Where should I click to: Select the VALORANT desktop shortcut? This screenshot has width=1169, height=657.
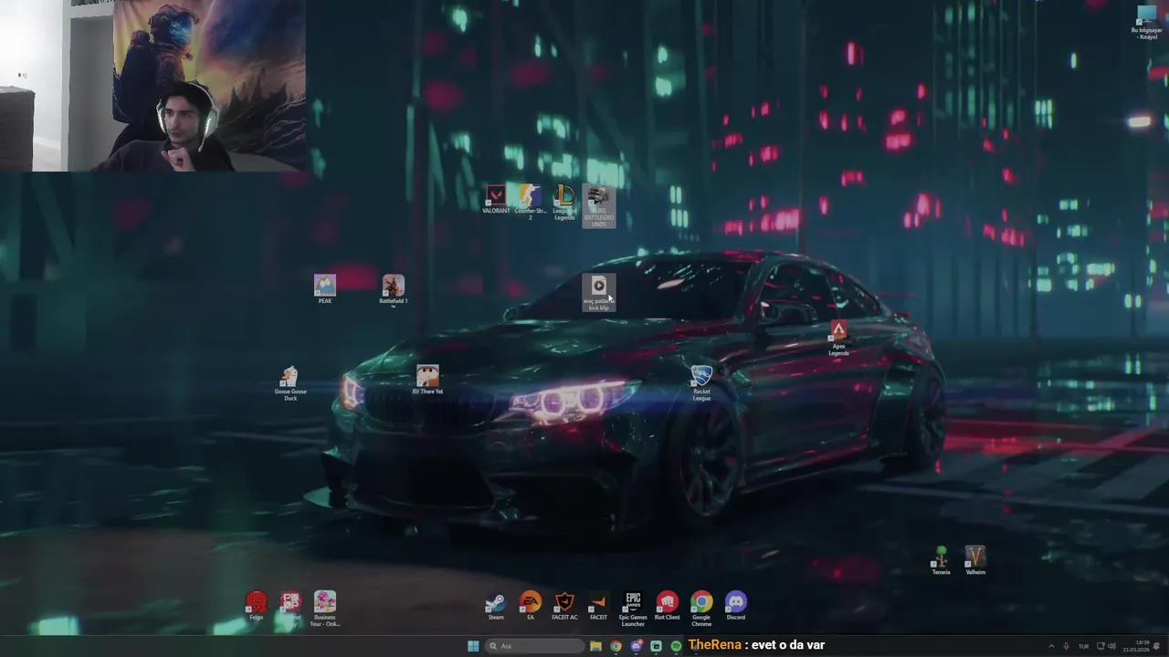496,200
